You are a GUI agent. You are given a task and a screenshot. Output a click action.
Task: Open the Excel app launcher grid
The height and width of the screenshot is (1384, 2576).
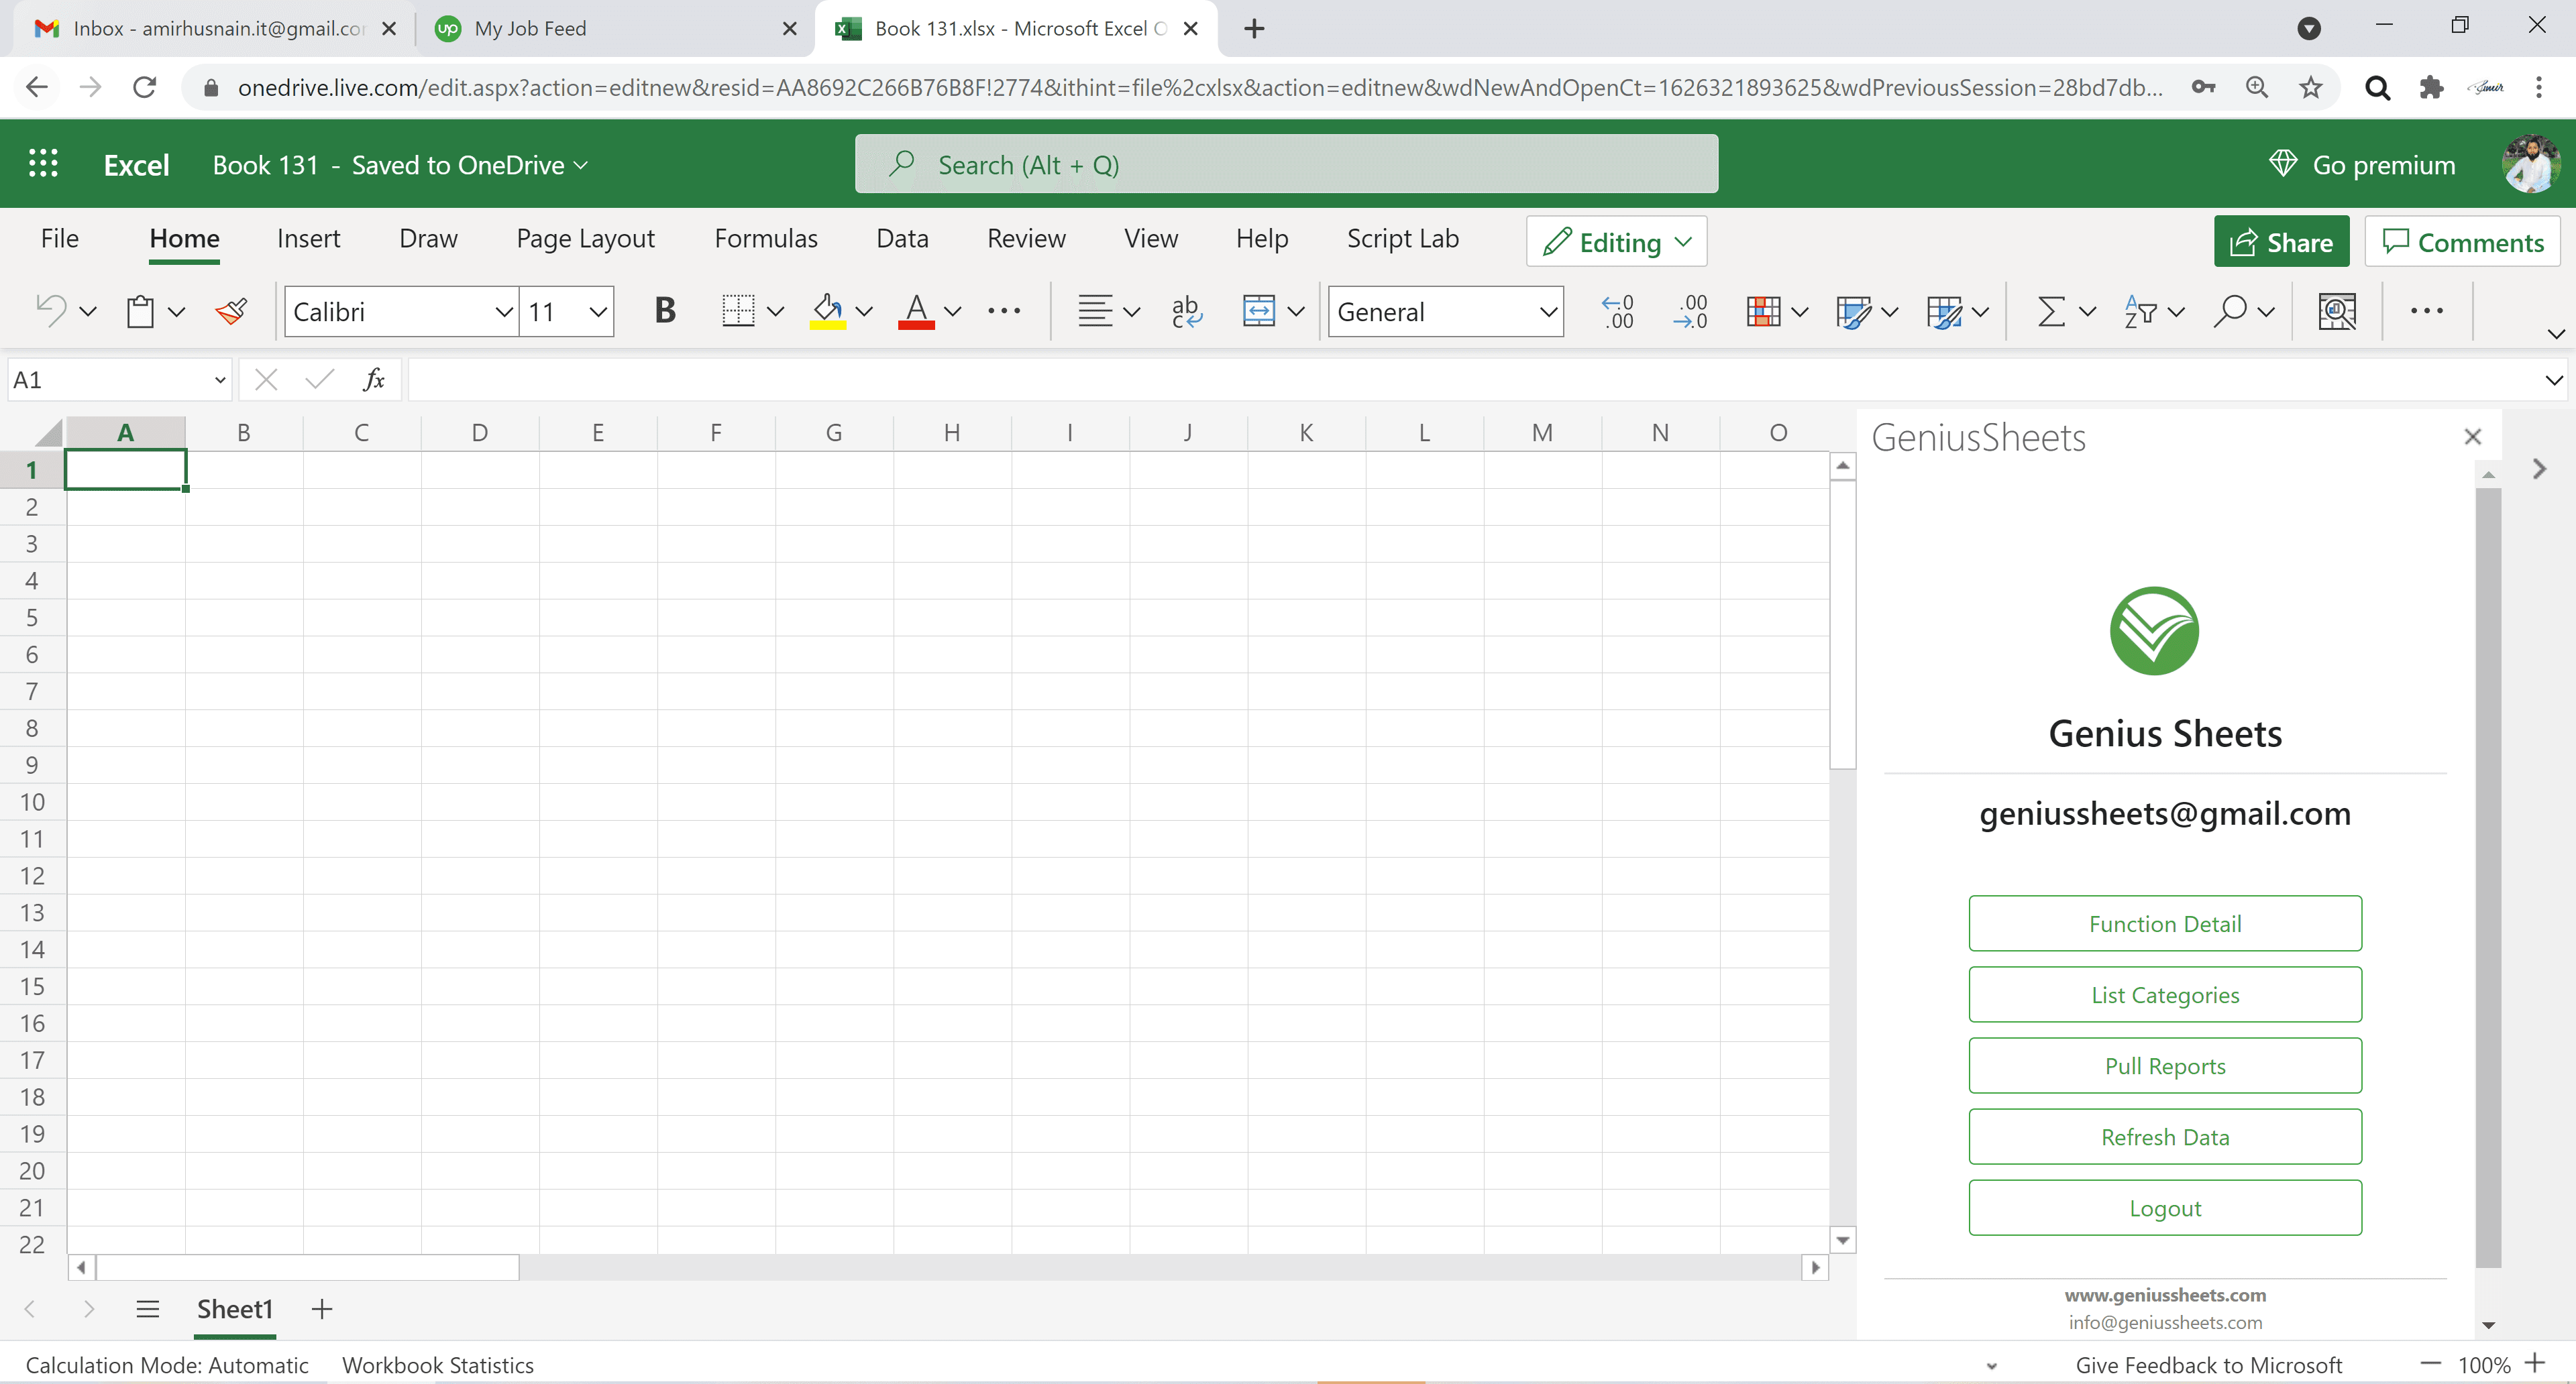[x=43, y=164]
